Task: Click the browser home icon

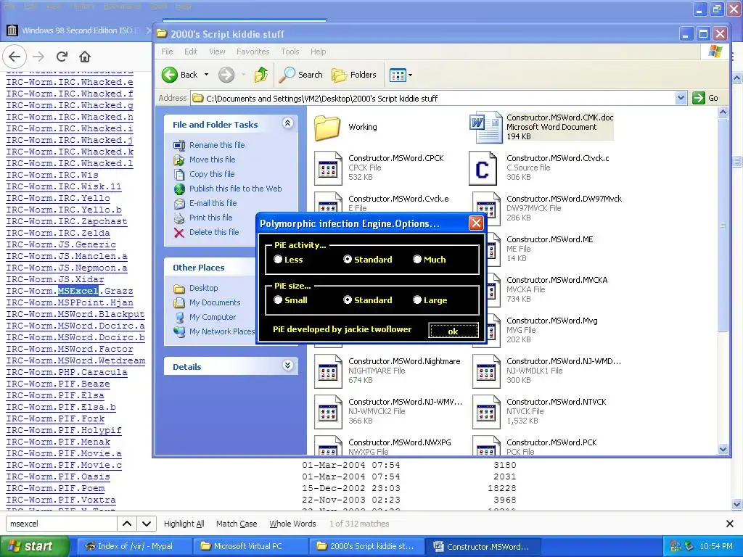Action: (85, 57)
